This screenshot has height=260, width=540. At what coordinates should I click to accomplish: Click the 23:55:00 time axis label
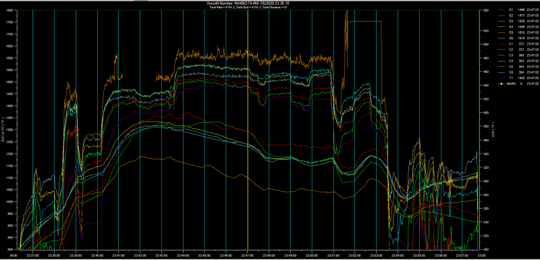419,255
